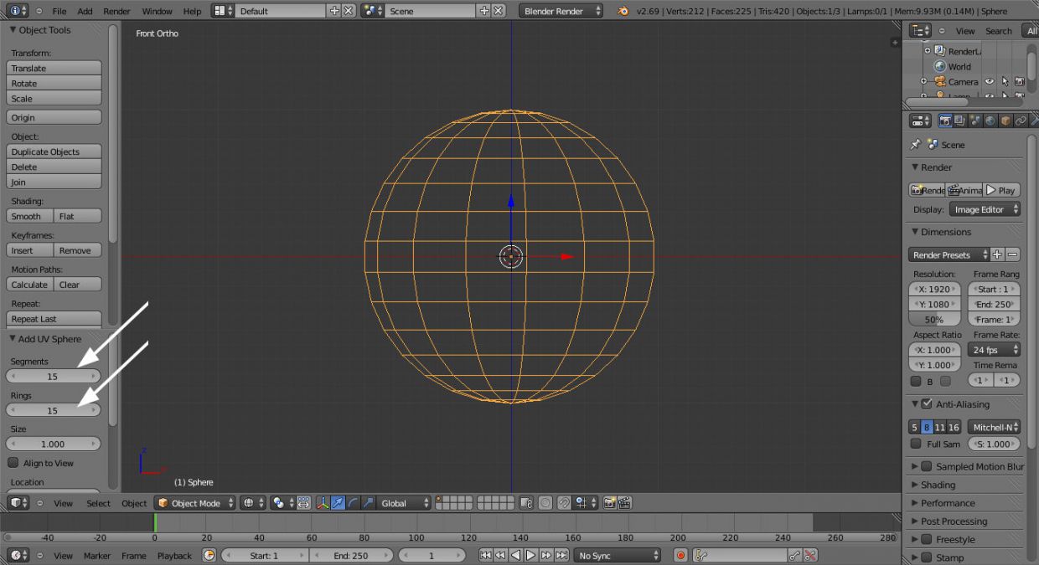Open the Add menu in top bar
The width and height of the screenshot is (1039, 565).
click(x=85, y=11)
